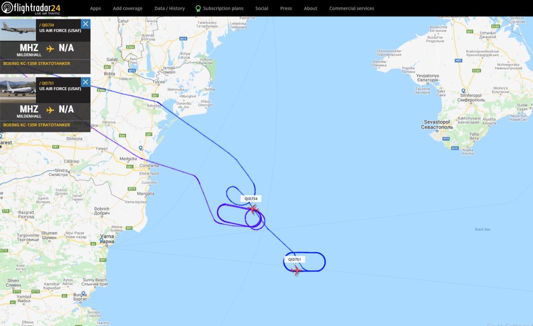Open the Apps menu
This screenshot has width=533, height=326.
[95, 9]
